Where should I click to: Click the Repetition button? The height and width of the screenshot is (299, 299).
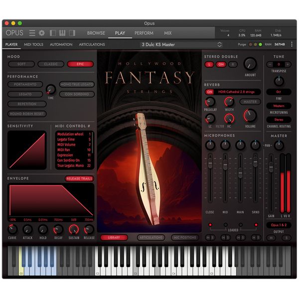pyautogui.click(x=27, y=104)
